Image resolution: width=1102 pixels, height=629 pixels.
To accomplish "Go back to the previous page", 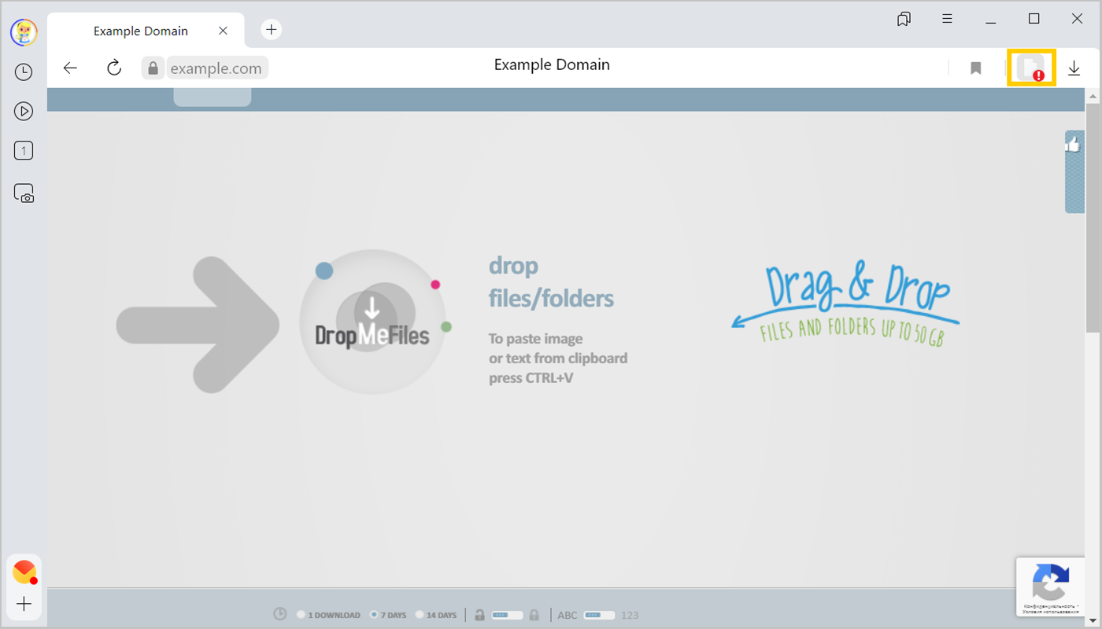I will click(x=71, y=68).
